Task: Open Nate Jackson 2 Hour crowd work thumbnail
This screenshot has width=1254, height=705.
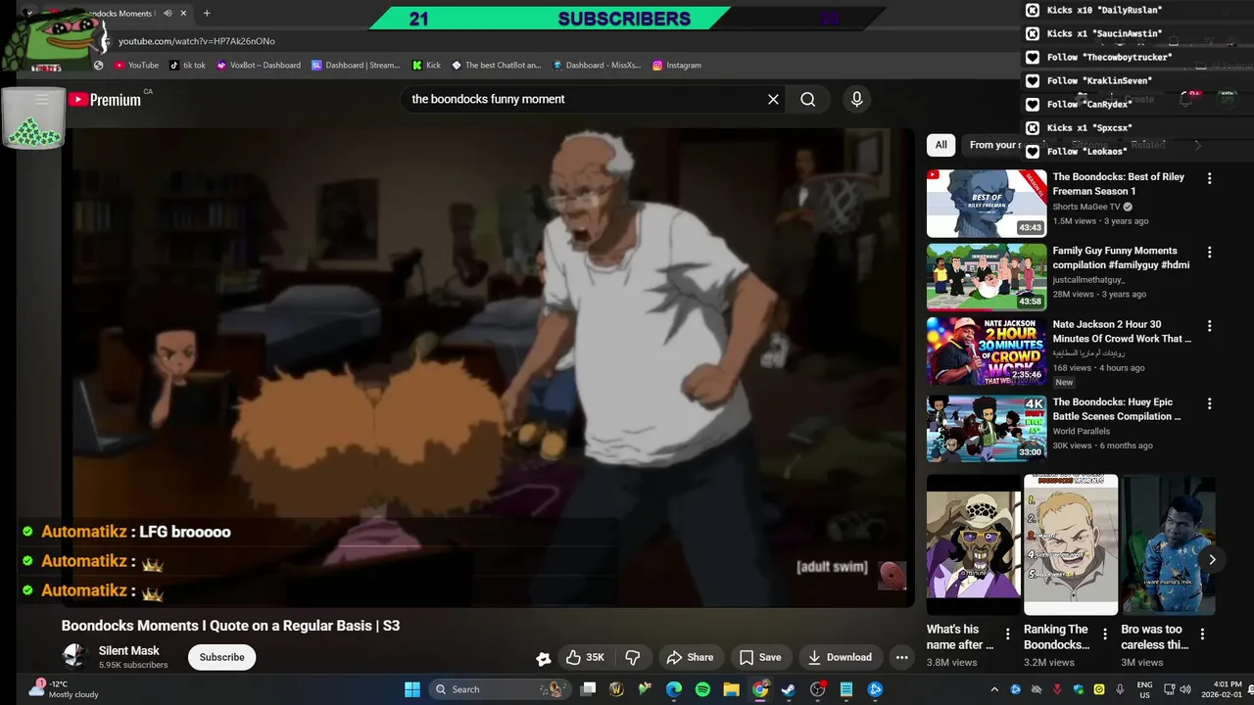Action: 987,351
